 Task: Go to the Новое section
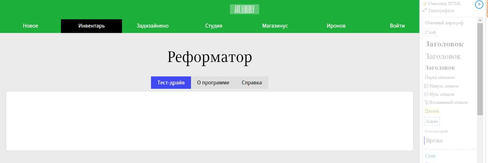click(x=30, y=26)
